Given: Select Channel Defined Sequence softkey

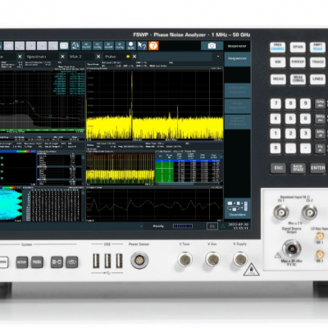Looking at the screenshot, I should click(237, 121).
